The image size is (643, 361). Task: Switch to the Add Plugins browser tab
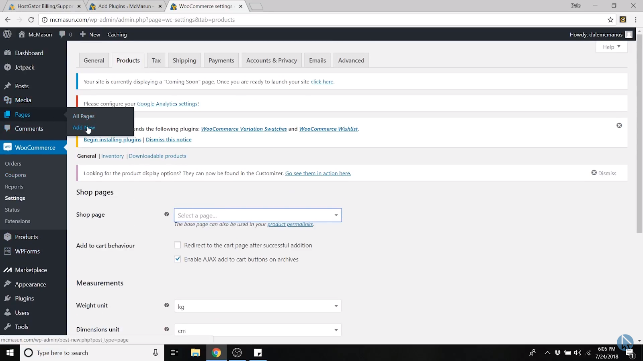pos(125,6)
